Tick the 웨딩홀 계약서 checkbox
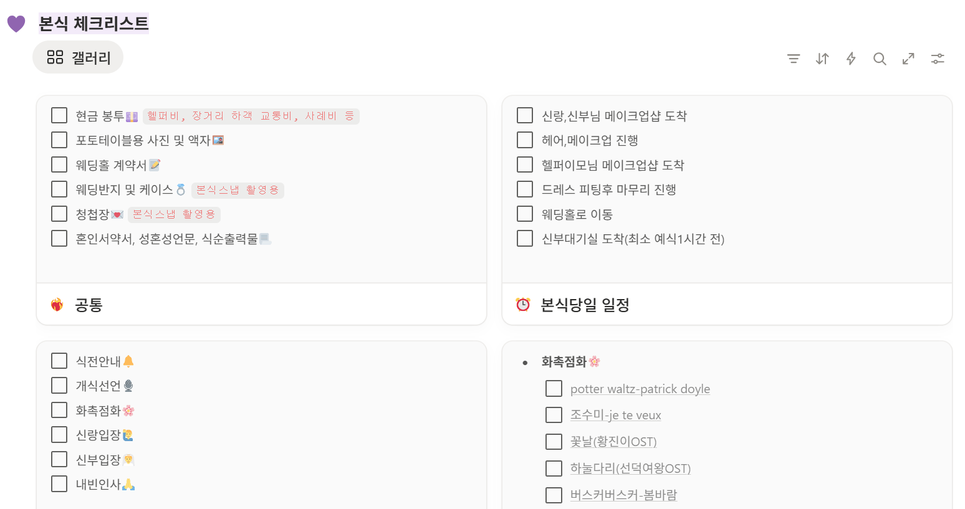This screenshot has width=965, height=509. (x=59, y=164)
